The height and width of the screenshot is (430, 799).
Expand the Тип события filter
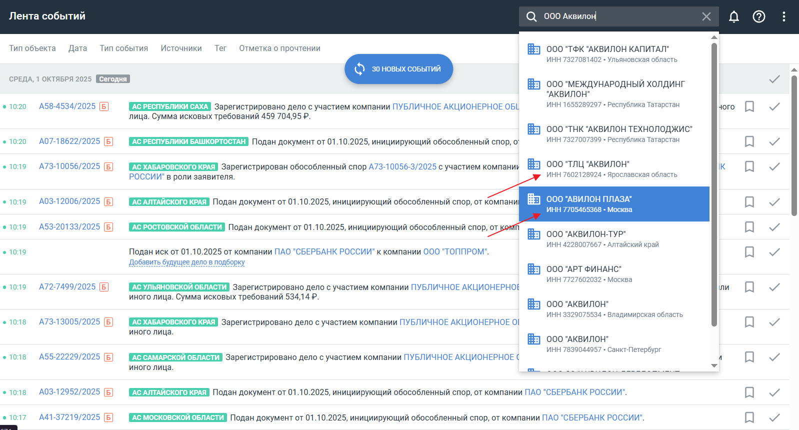pos(123,48)
